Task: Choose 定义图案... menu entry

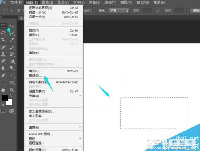Action: 54,116
